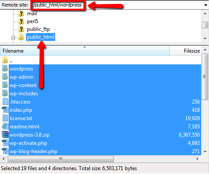209x174 pixels.
Task: Click the wordpress-3.8.zip archive icon
Action: [x=5, y=134]
